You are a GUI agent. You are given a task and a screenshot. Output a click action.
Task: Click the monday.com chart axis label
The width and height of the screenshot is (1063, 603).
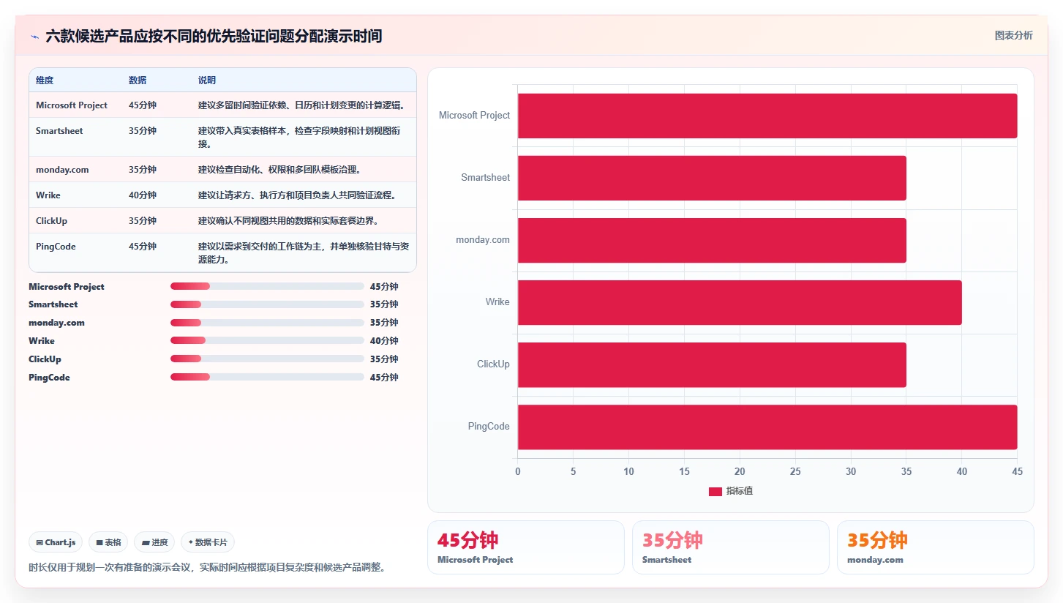pos(483,240)
